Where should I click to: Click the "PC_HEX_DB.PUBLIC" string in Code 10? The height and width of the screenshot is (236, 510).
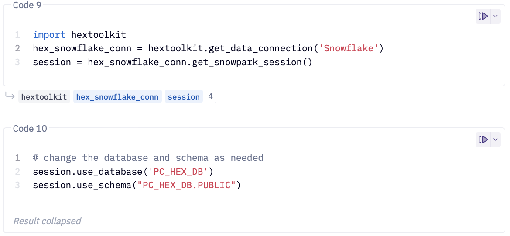coord(186,186)
